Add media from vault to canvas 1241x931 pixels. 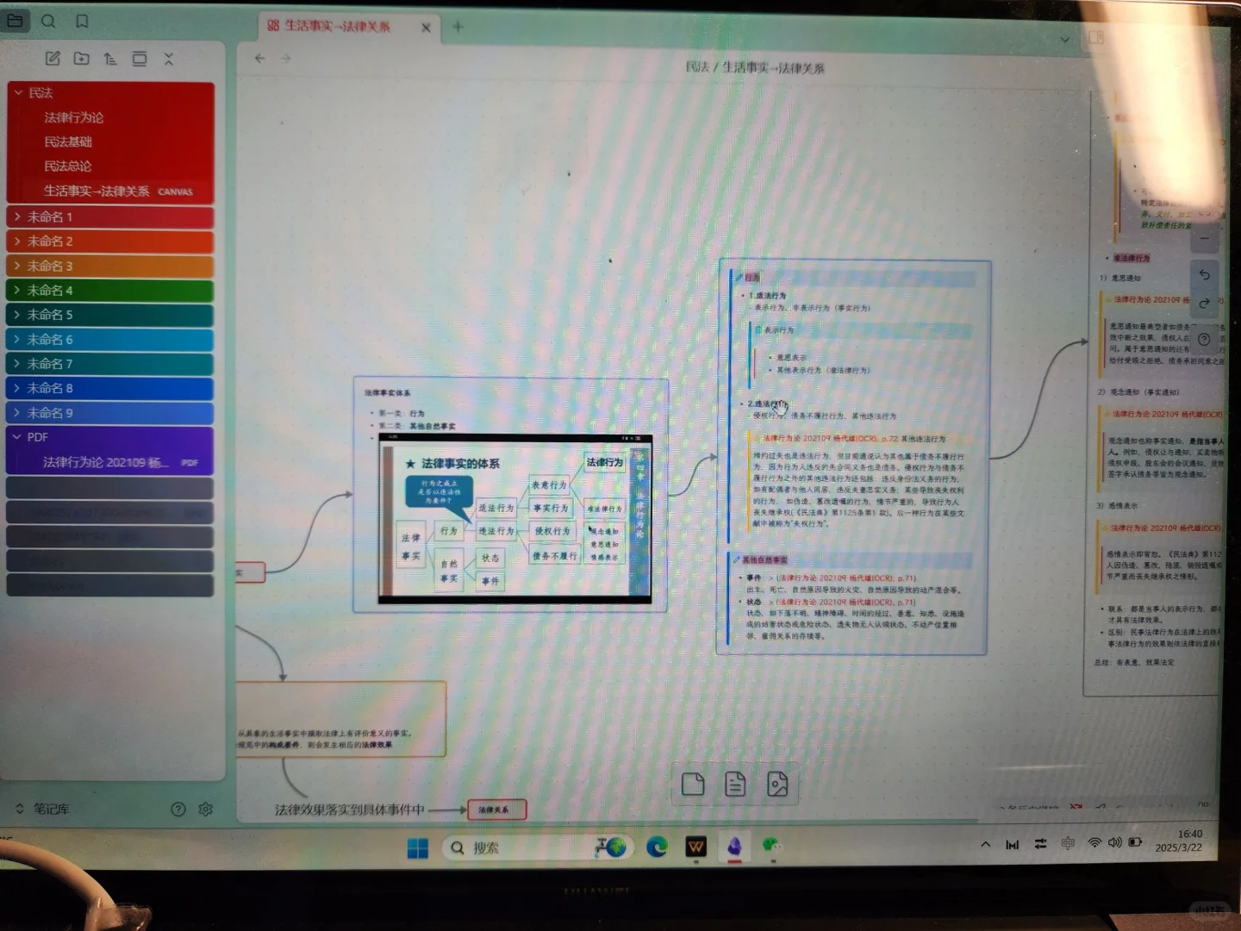tap(777, 784)
